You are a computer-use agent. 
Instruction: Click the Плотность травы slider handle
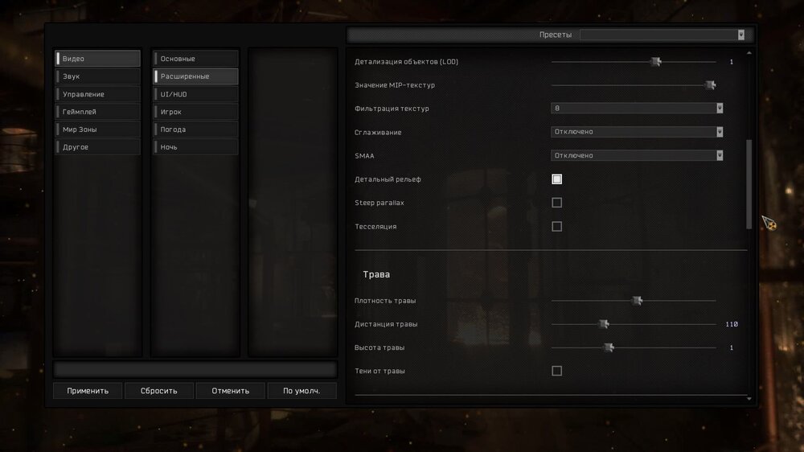pyautogui.click(x=637, y=301)
